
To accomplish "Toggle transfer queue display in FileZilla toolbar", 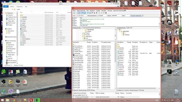I will click(85, 13).
